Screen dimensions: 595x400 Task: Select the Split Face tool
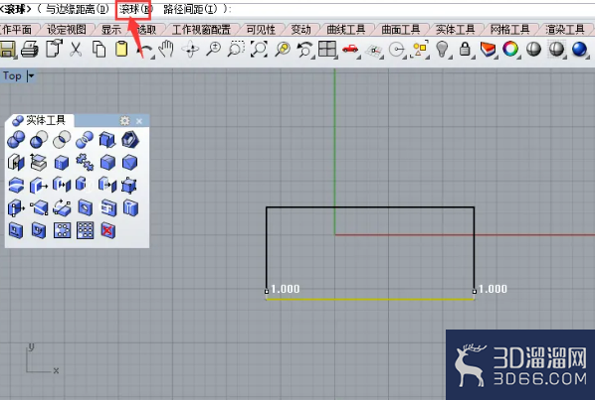(x=39, y=208)
